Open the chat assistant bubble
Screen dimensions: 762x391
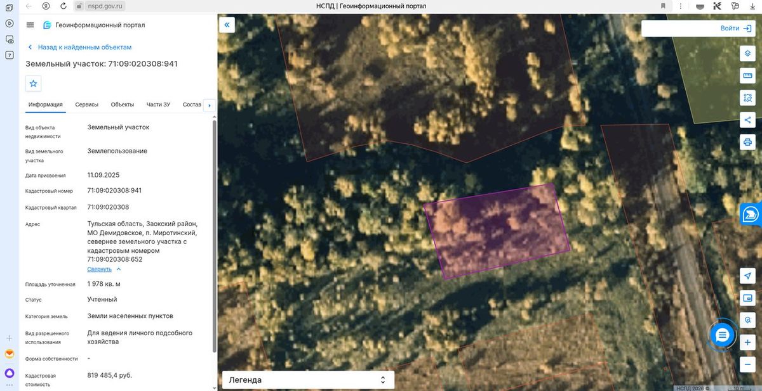coord(722,335)
